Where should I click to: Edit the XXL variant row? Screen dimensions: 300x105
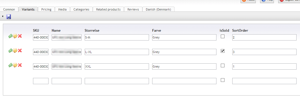[15, 65]
